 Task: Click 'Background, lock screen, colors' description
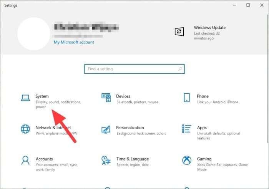[x=141, y=134]
